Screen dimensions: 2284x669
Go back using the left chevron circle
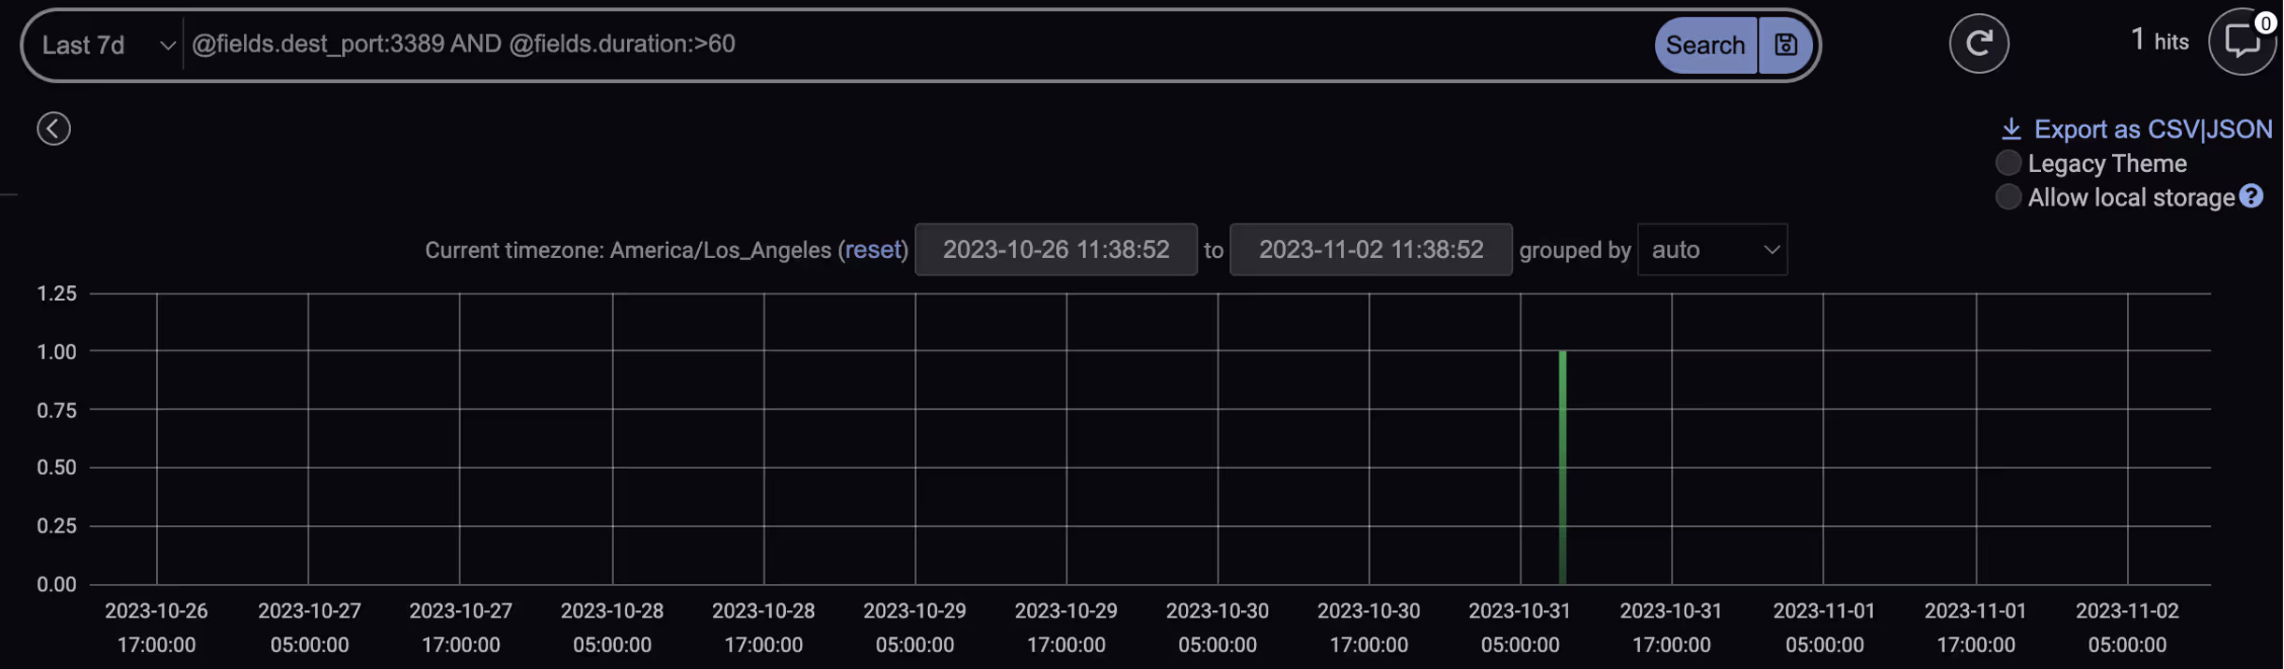coord(53,129)
